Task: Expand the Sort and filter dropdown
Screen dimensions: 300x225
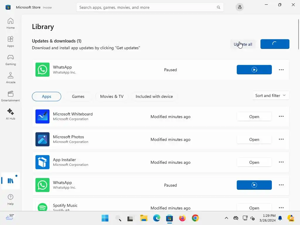Action: 270,96
